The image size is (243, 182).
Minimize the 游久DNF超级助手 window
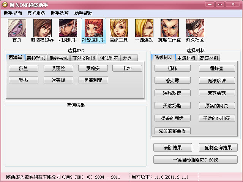[210, 4]
